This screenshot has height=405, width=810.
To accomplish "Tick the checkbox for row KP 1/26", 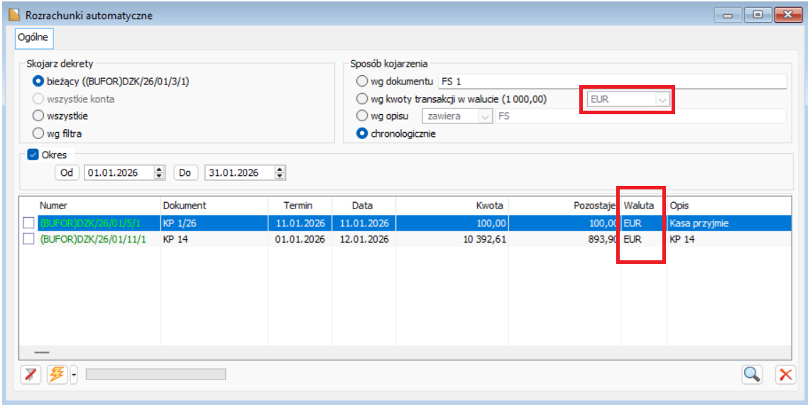I will point(29,223).
